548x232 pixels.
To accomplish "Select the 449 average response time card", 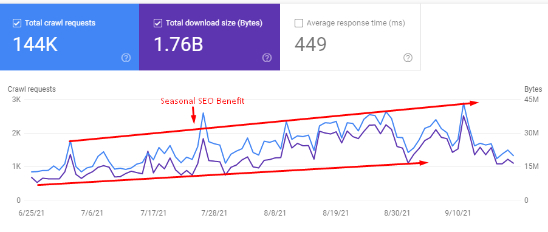I will click(x=350, y=36).
